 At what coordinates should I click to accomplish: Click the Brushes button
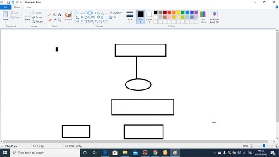pos(68,16)
